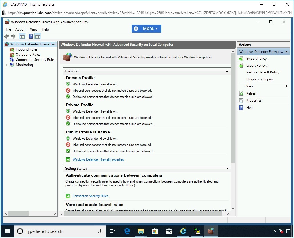Open Microsoft Store from the taskbar
This screenshot has height=238, width=294.
click(x=155, y=231)
